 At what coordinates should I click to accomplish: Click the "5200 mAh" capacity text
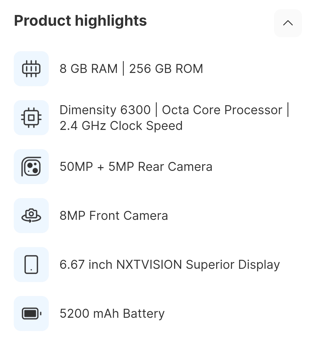click(x=89, y=314)
